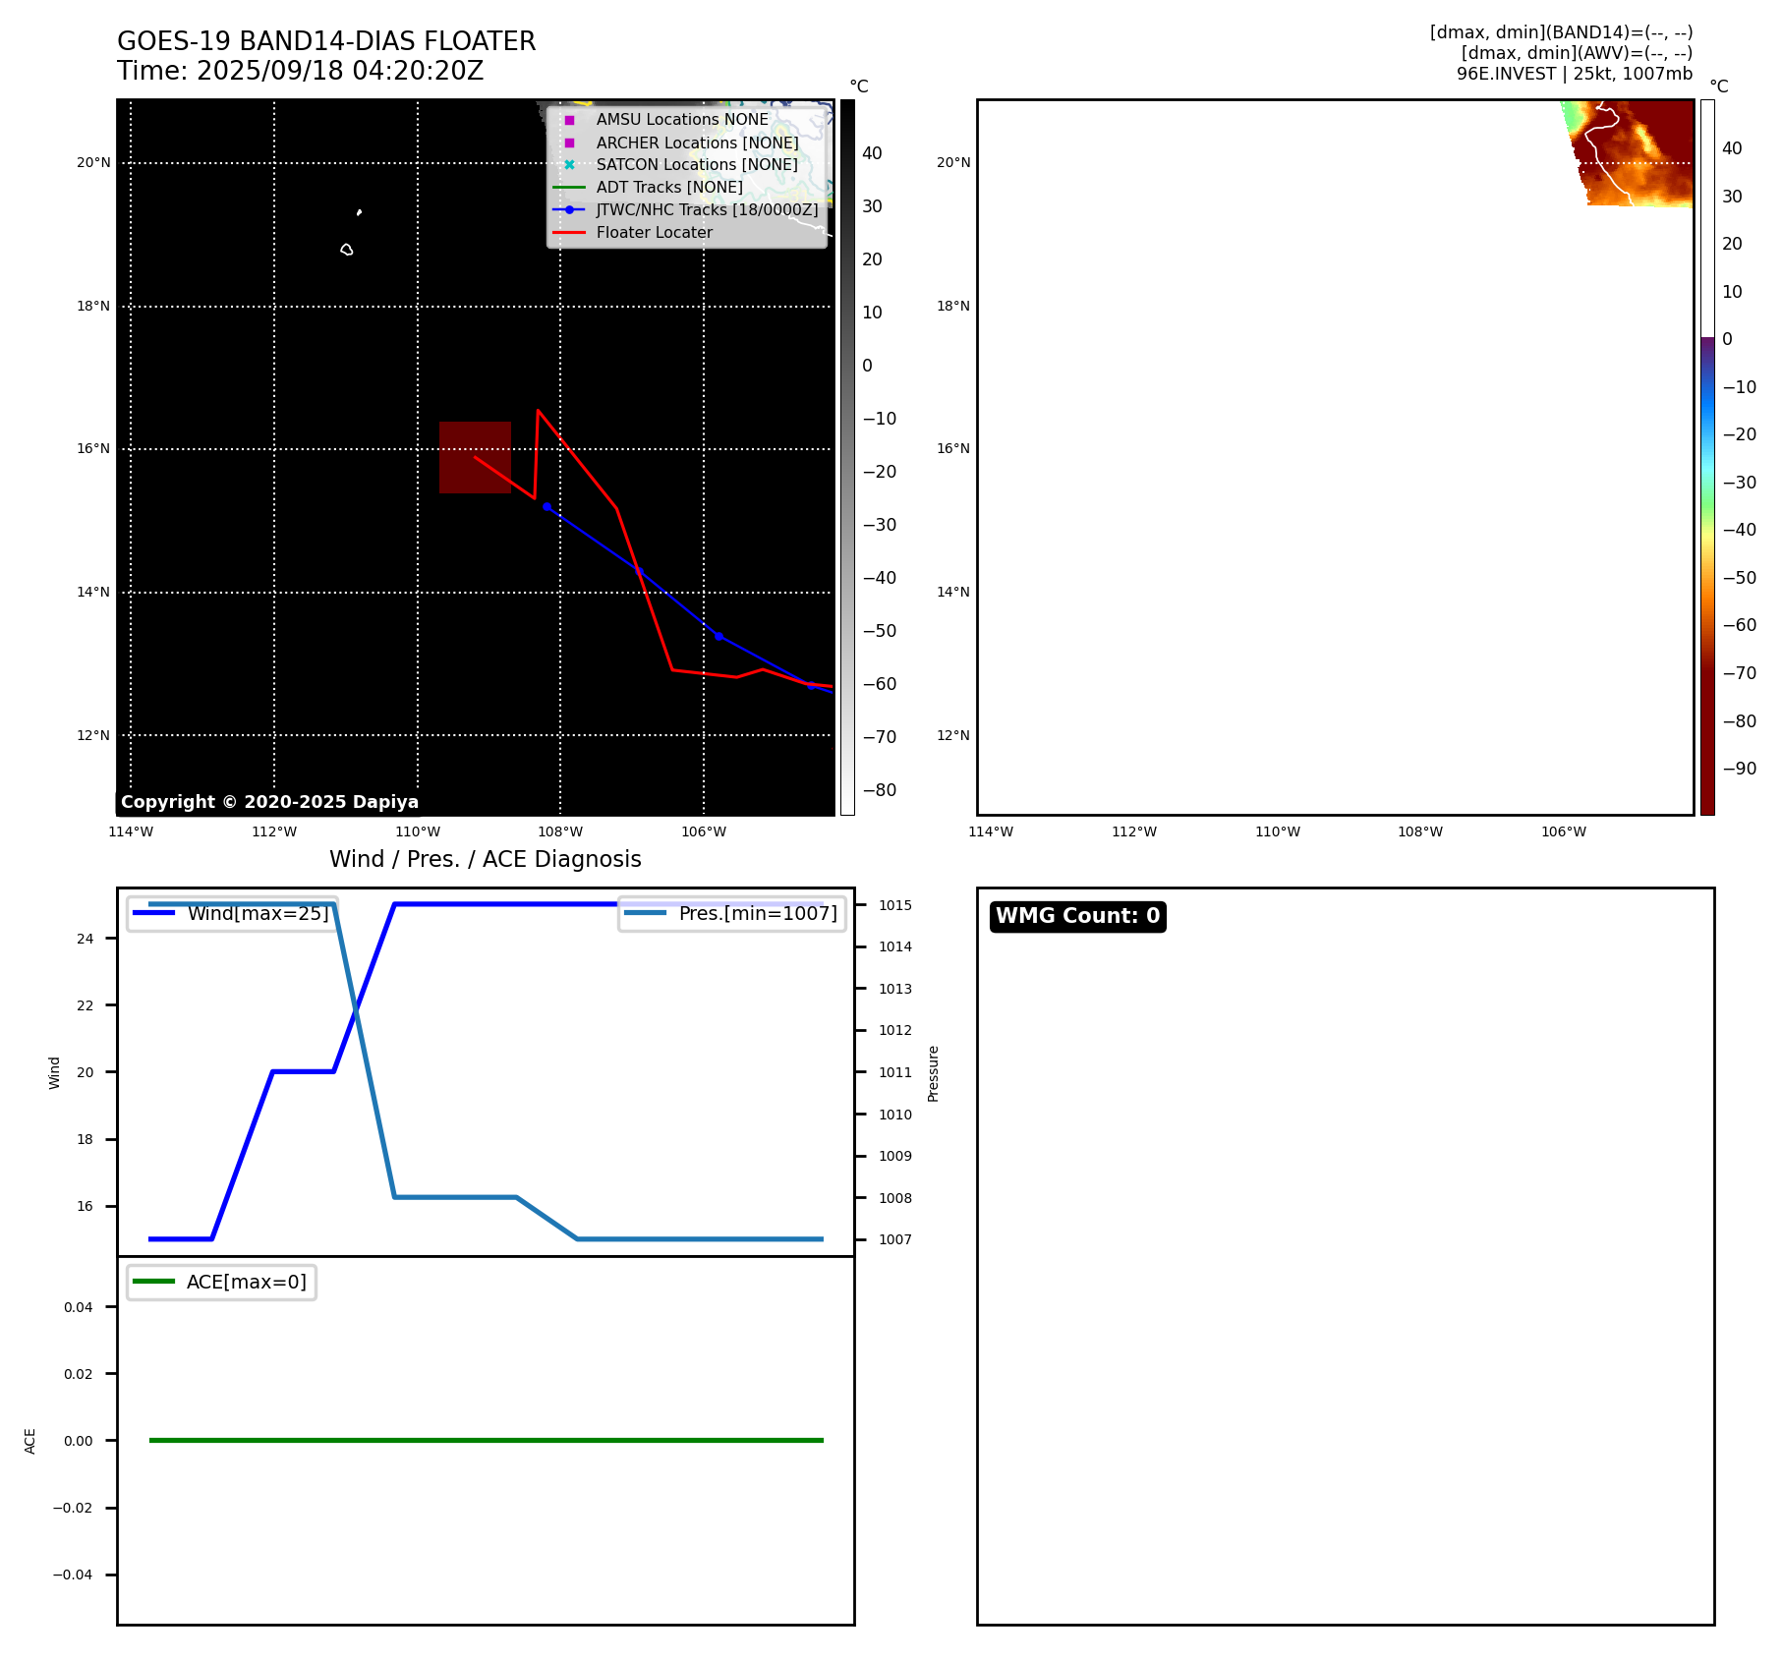1782x1661 pixels.
Task: Click the [dmax, dmin](BAND14) readout
Action: point(1561,32)
